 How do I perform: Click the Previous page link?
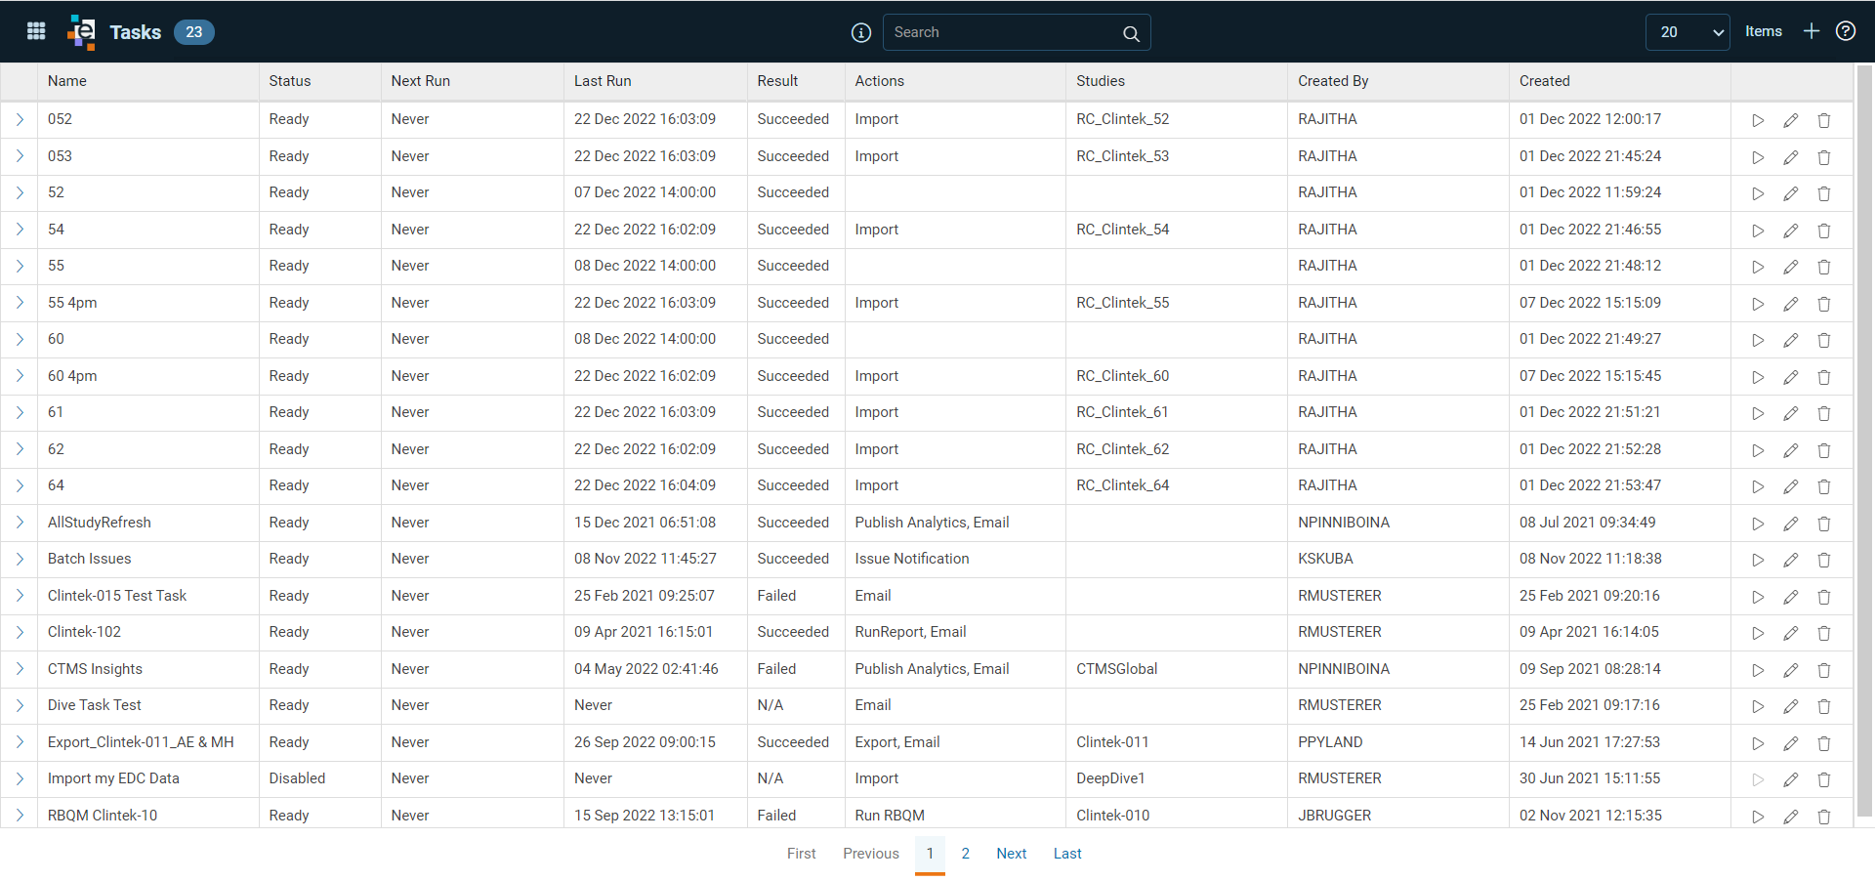tap(871, 854)
